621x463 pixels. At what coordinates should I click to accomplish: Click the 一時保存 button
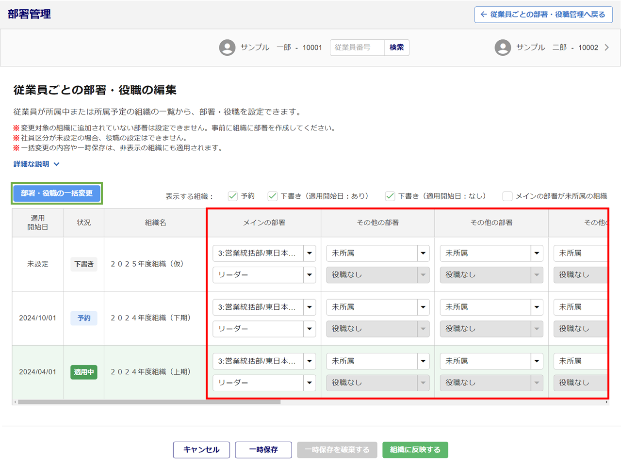[263, 450]
